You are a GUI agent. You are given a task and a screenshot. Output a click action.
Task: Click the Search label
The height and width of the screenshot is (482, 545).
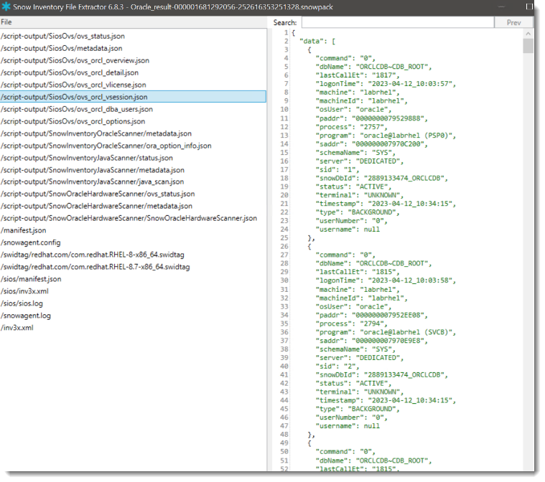(x=285, y=22)
